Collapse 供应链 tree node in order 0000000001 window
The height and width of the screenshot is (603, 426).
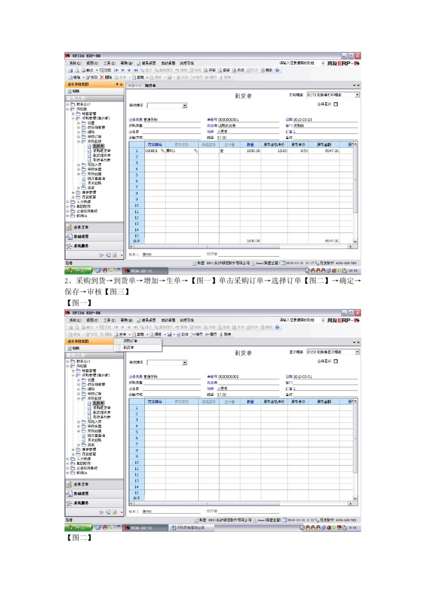pos(68,109)
